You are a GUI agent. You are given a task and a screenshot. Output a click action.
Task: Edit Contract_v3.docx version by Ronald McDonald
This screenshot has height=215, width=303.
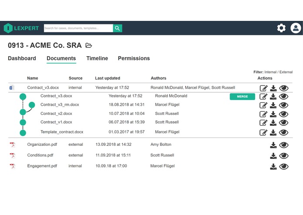264,97
